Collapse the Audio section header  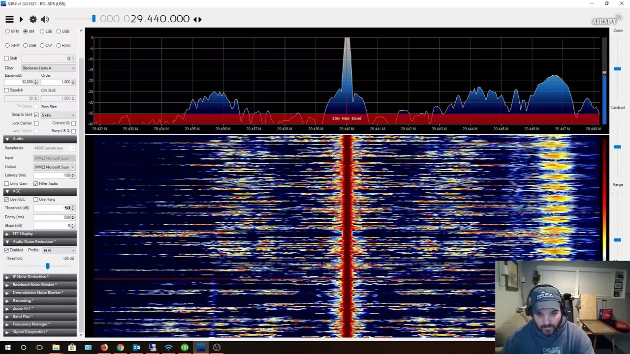[x=18, y=139]
